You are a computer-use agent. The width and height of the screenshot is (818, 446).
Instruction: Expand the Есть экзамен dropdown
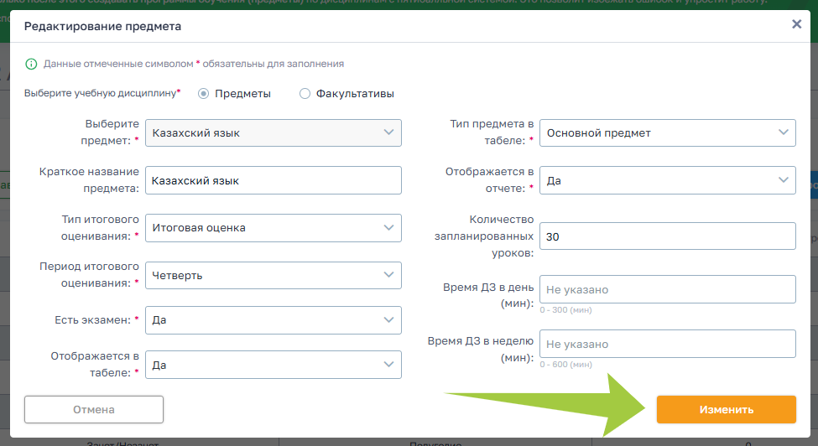[273, 319]
